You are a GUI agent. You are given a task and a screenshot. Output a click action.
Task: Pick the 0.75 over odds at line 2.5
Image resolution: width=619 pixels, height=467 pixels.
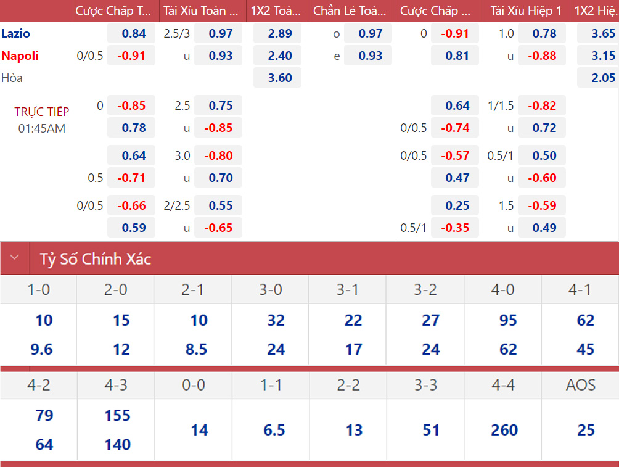tap(218, 105)
